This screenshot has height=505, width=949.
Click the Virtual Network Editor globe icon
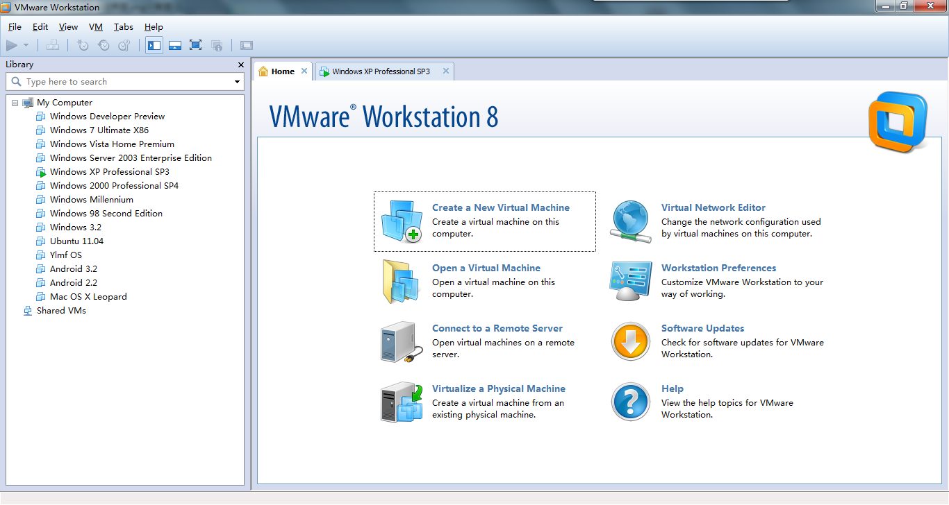631,221
